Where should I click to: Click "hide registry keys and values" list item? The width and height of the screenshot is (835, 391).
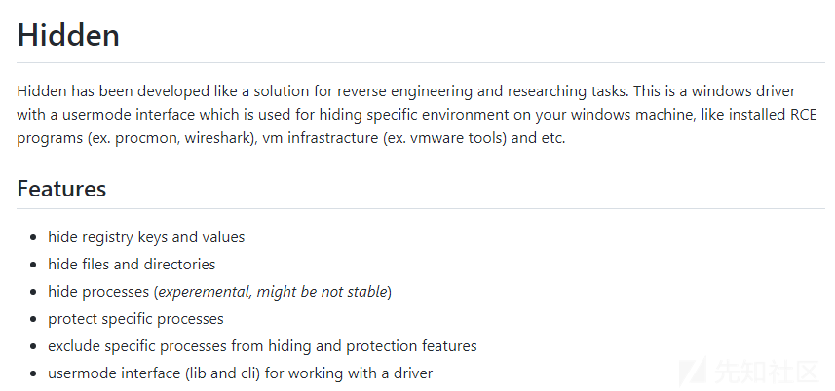[x=146, y=237]
